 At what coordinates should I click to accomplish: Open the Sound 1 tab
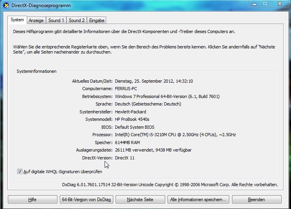(56, 20)
